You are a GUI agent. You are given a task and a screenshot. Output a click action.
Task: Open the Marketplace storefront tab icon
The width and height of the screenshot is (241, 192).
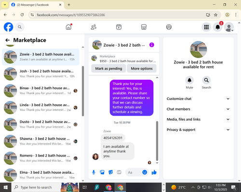point(144,27)
